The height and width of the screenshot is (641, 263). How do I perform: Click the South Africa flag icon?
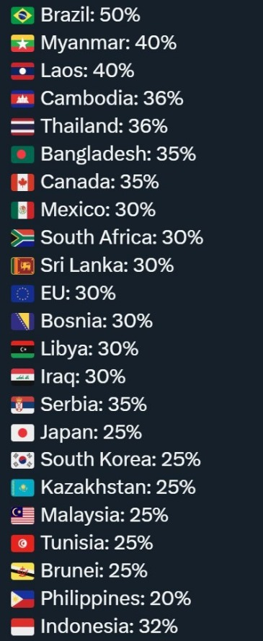(22, 238)
